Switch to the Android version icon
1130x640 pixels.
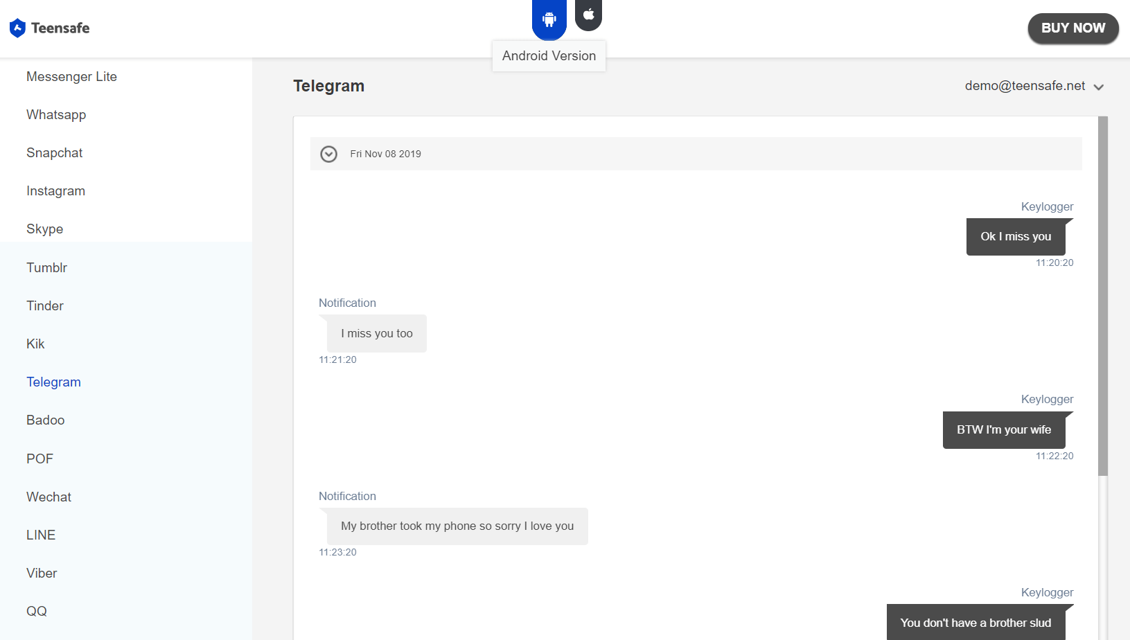549,19
